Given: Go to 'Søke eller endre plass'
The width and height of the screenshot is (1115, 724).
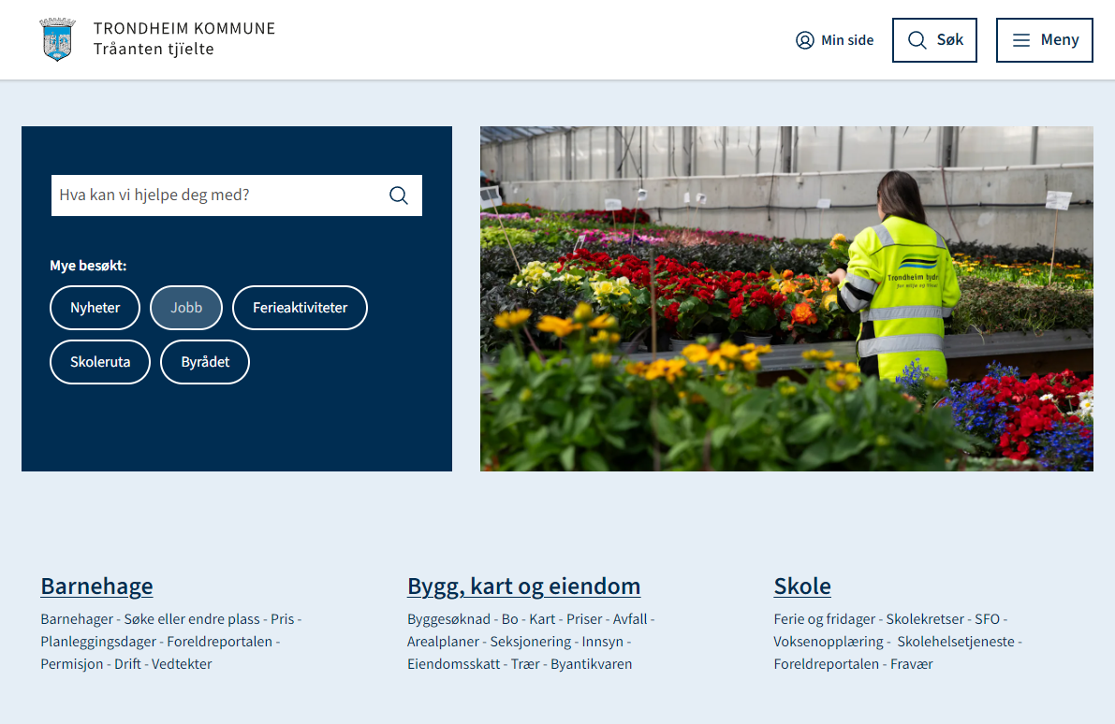Looking at the screenshot, I should (192, 619).
